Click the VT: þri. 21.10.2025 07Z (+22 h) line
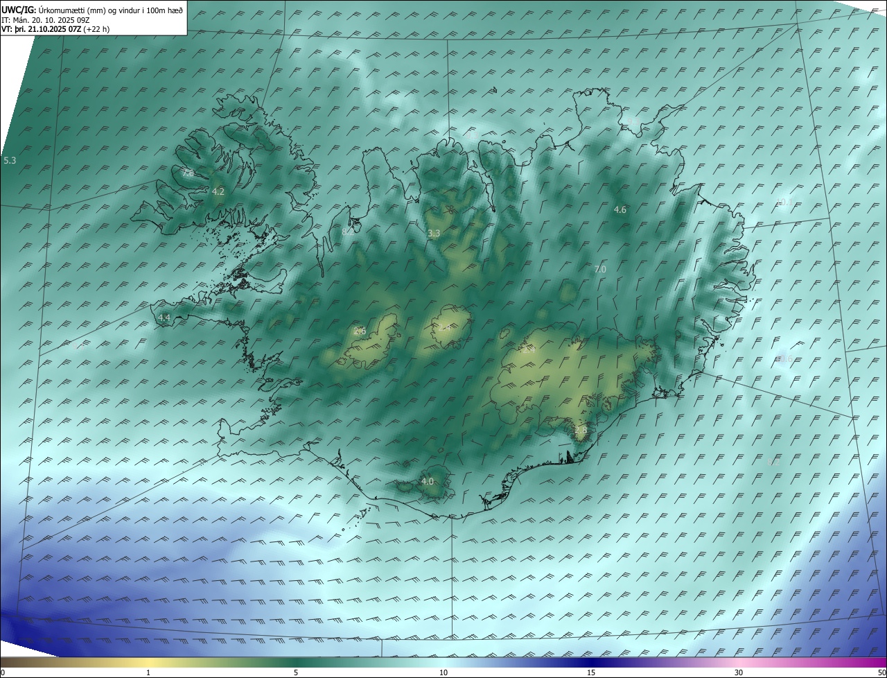Image resolution: width=887 pixels, height=678 pixels. [x=55, y=29]
